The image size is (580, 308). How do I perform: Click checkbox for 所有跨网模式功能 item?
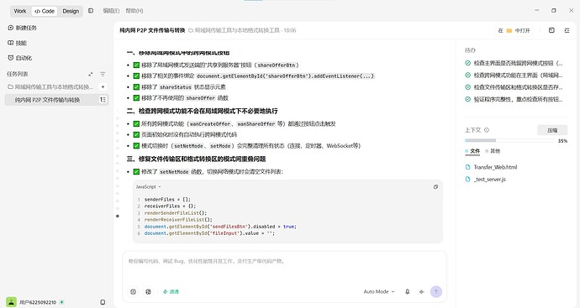click(x=136, y=123)
